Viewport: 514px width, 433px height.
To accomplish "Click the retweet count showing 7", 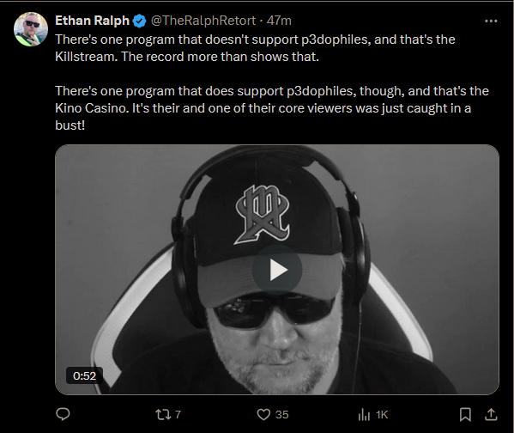I will (178, 415).
